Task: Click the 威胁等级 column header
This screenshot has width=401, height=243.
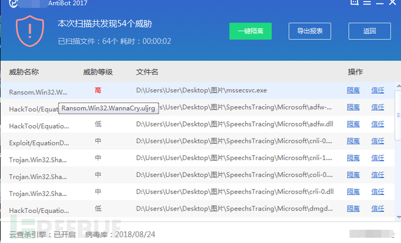Action: pyautogui.click(x=98, y=72)
